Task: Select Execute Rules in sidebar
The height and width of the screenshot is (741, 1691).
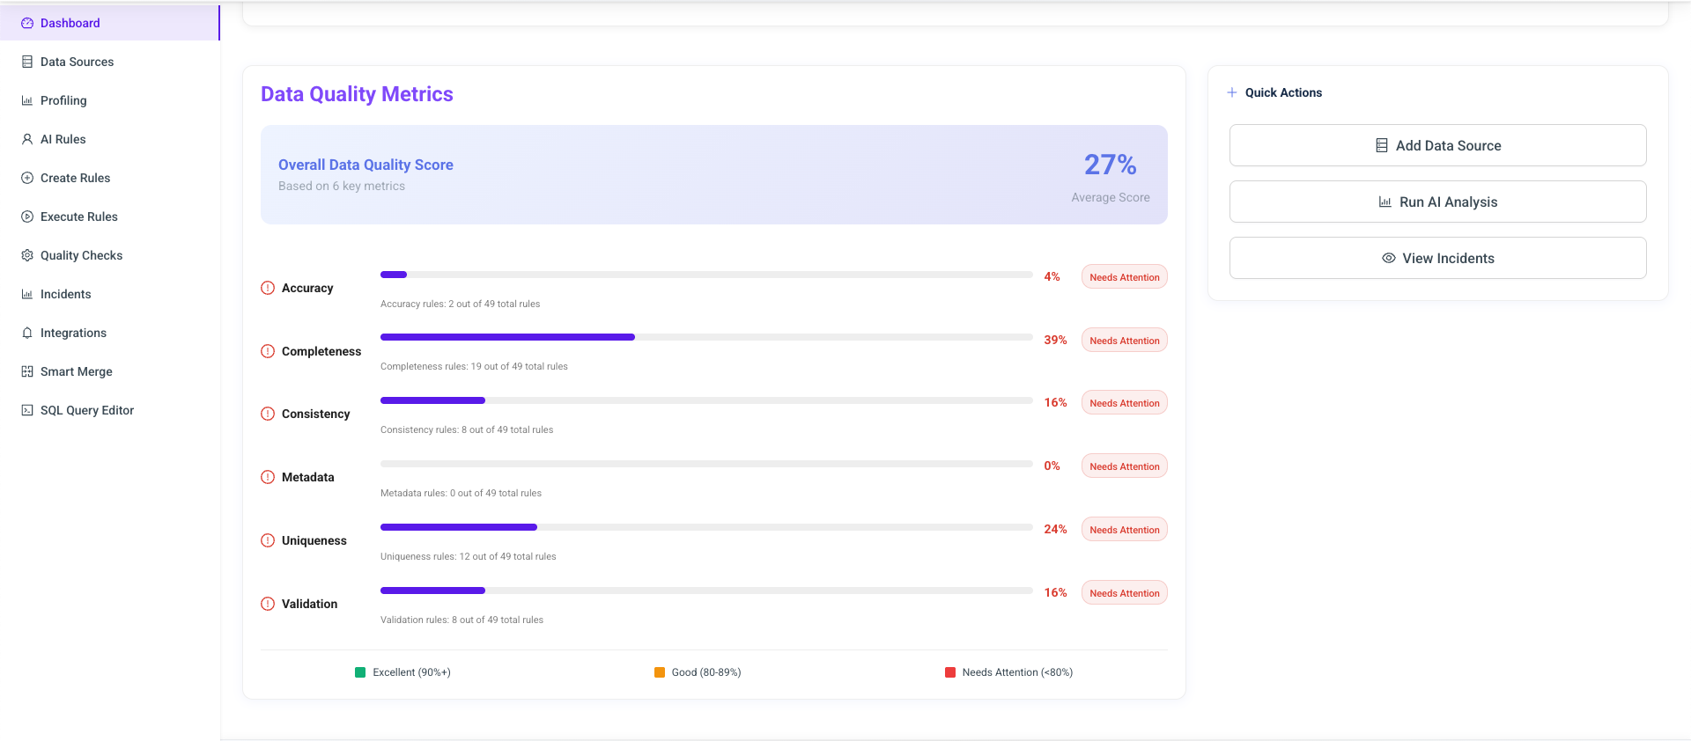Action: [109, 216]
